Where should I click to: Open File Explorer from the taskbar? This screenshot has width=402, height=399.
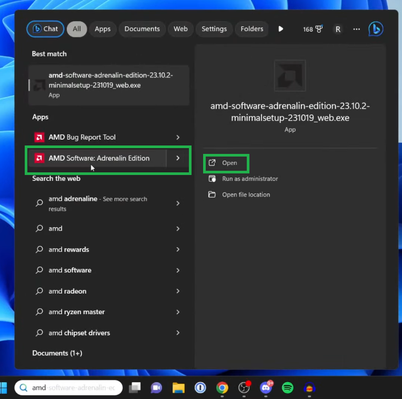tap(178, 388)
